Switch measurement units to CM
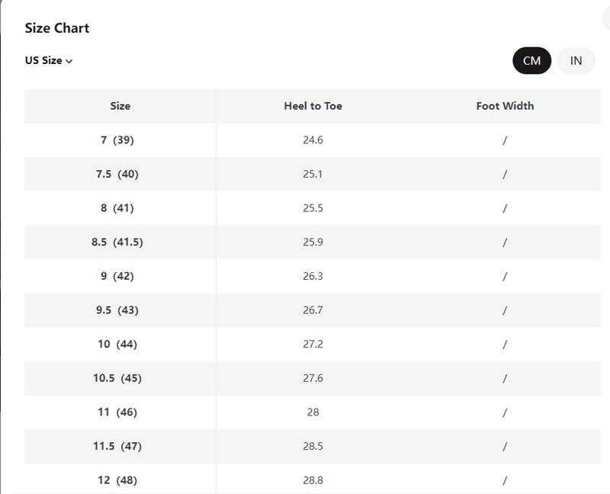The width and height of the screenshot is (610, 494). click(x=531, y=61)
